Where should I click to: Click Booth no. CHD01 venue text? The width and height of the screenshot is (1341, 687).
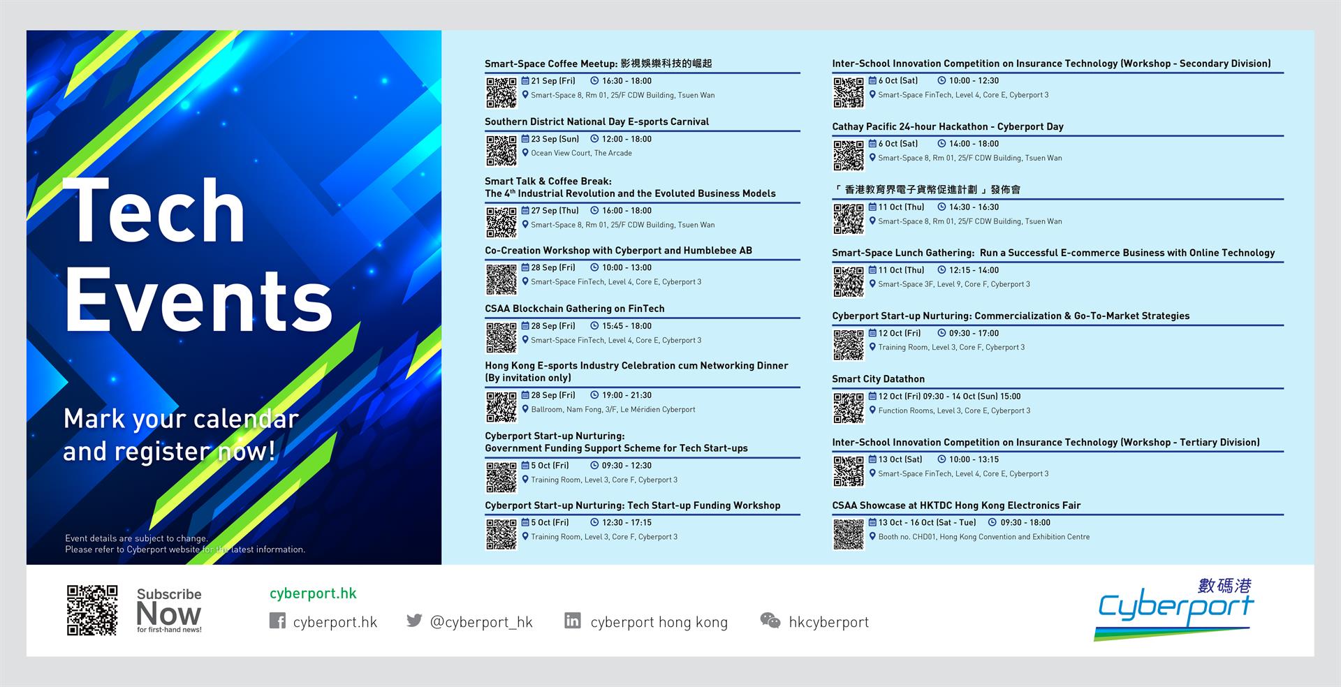tap(983, 537)
